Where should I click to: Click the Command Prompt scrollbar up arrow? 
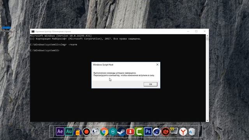[207, 36]
